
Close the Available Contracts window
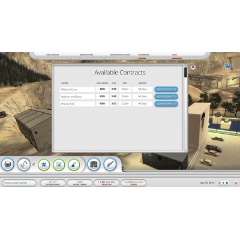click(x=193, y=67)
